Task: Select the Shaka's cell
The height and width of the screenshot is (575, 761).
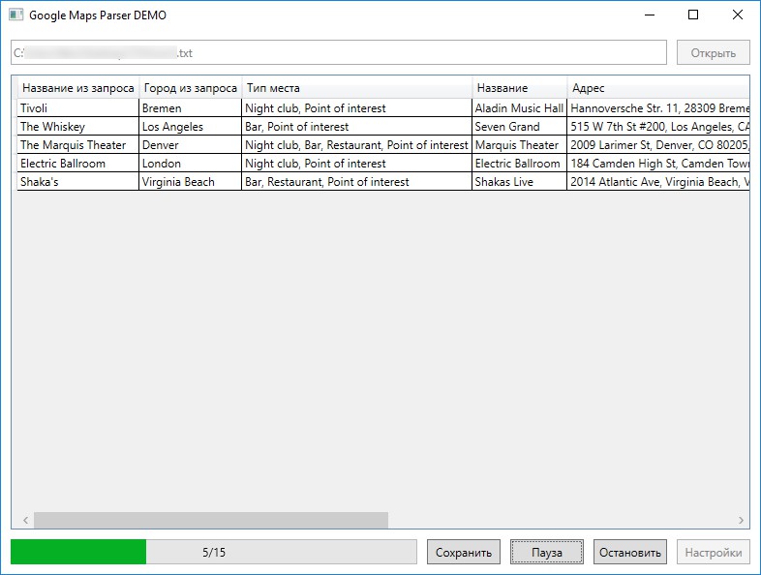Action: point(78,181)
